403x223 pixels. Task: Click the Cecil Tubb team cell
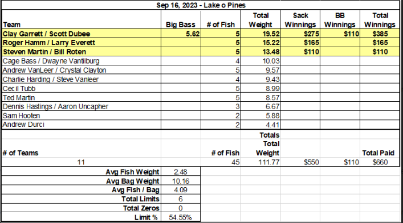click(x=81, y=89)
